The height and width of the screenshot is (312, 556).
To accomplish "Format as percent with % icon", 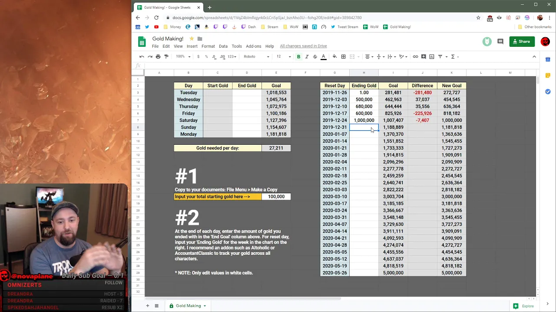I will click(x=206, y=56).
